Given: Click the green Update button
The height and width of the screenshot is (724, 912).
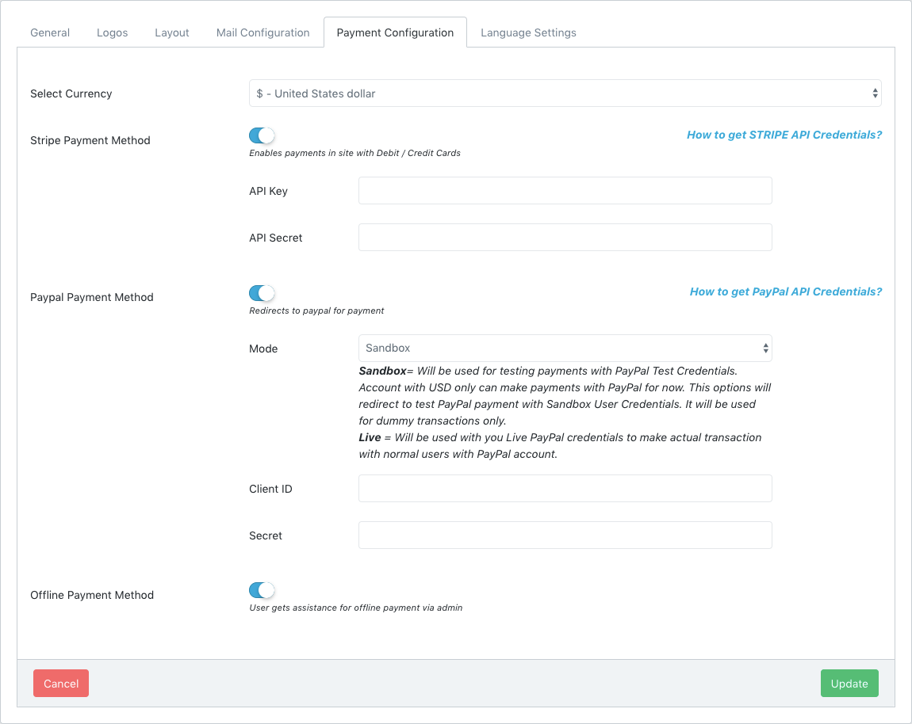Looking at the screenshot, I should point(849,684).
